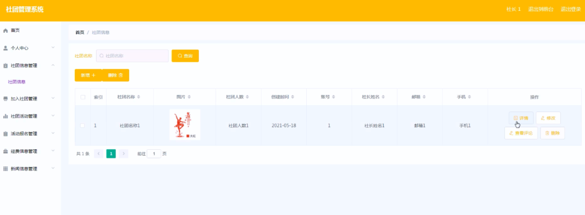
Task: Click 修改 for 社团名称1
Action: 548,118
